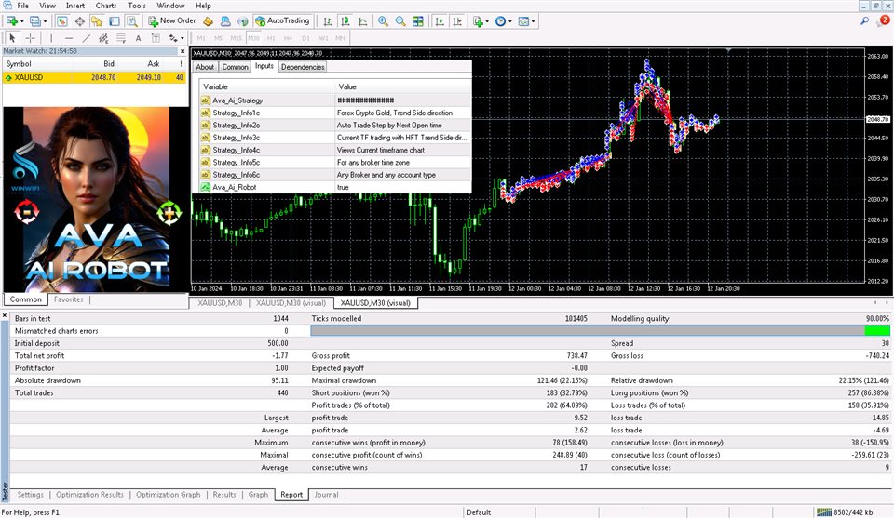The height and width of the screenshot is (518, 894).
Task: Switch to the Dependencies tab
Action: (303, 67)
